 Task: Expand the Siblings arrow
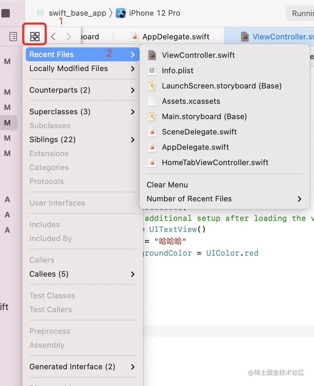tap(133, 140)
